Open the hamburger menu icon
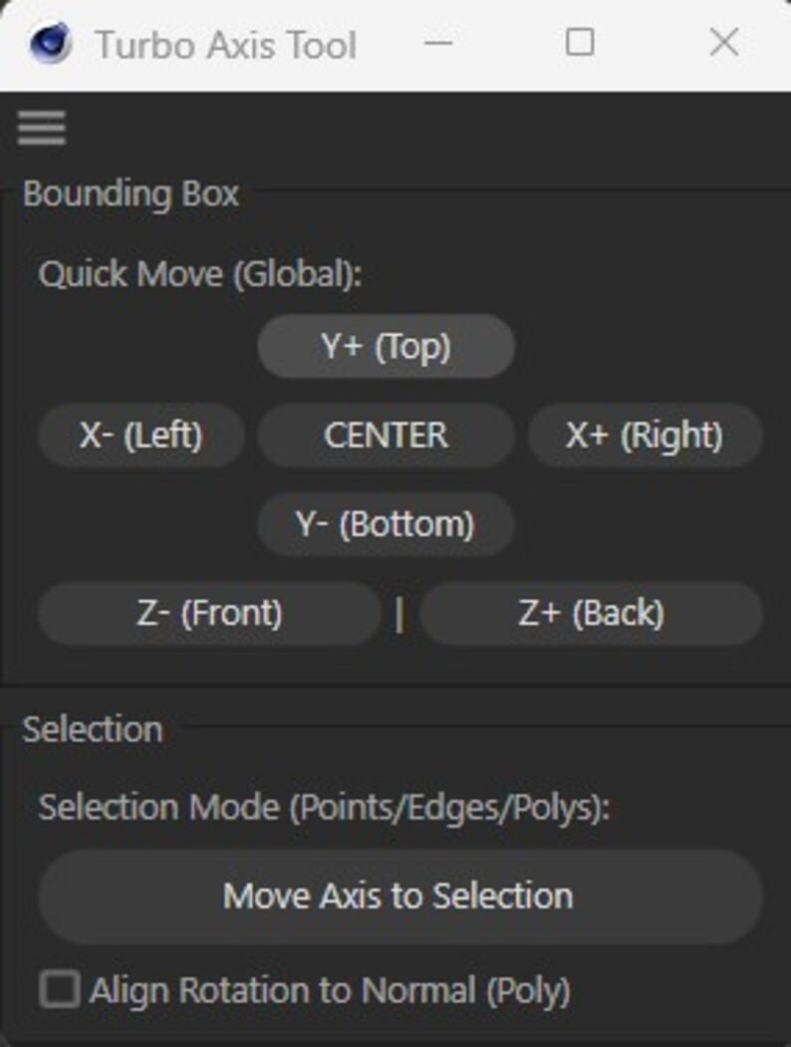 click(x=42, y=128)
